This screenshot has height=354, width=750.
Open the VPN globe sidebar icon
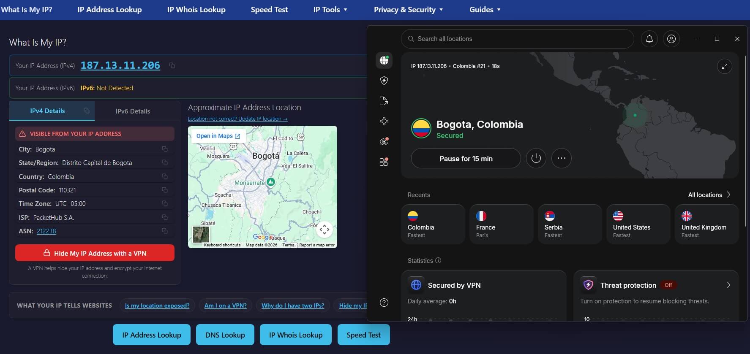point(384,60)
